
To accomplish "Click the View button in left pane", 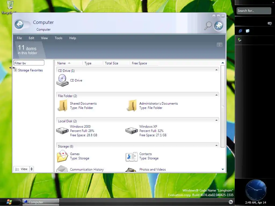I will pyautogui.click(x=21, y=169).
